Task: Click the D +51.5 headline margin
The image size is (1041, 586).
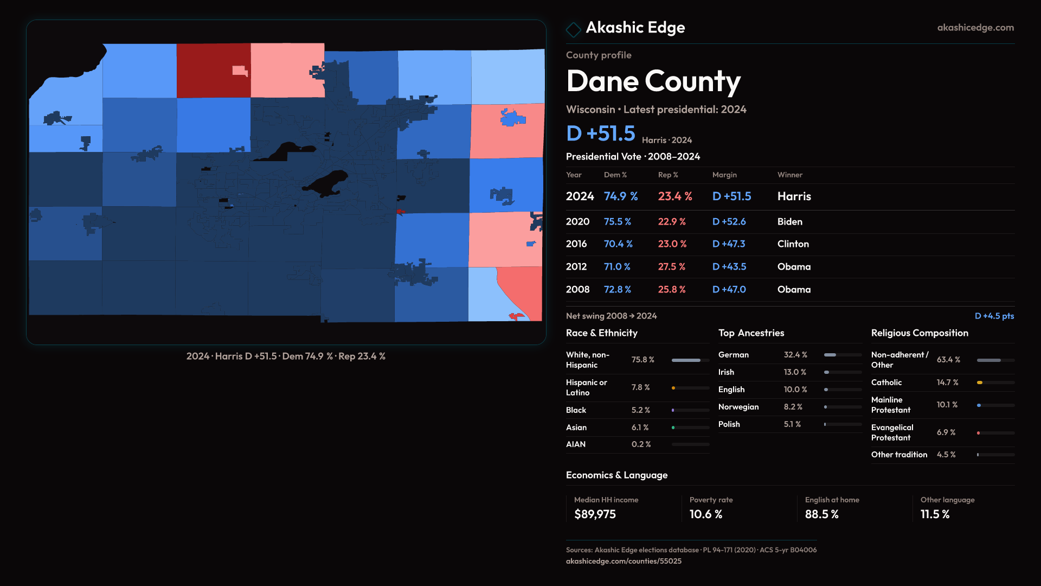Action: (600, 133)
